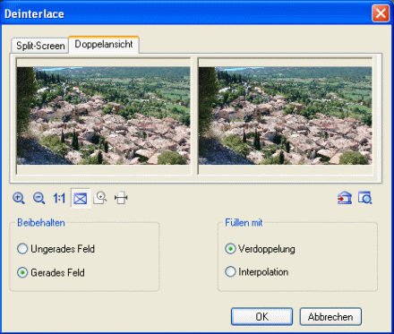The image size is (394, 334).
Task: Click the zoom in magnifier icon
Action: click(x=19, y=198)
